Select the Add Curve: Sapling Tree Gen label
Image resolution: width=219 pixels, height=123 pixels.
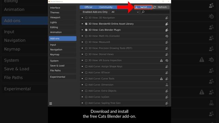click(104, 103)
